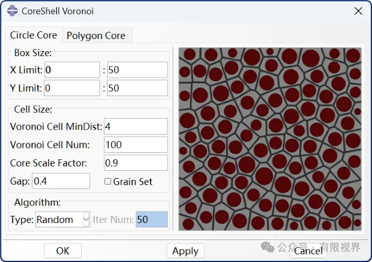Viewport: 372px width, 262px height.
Task: Click the Iter Num field
Action: click(x=152, y=220)
